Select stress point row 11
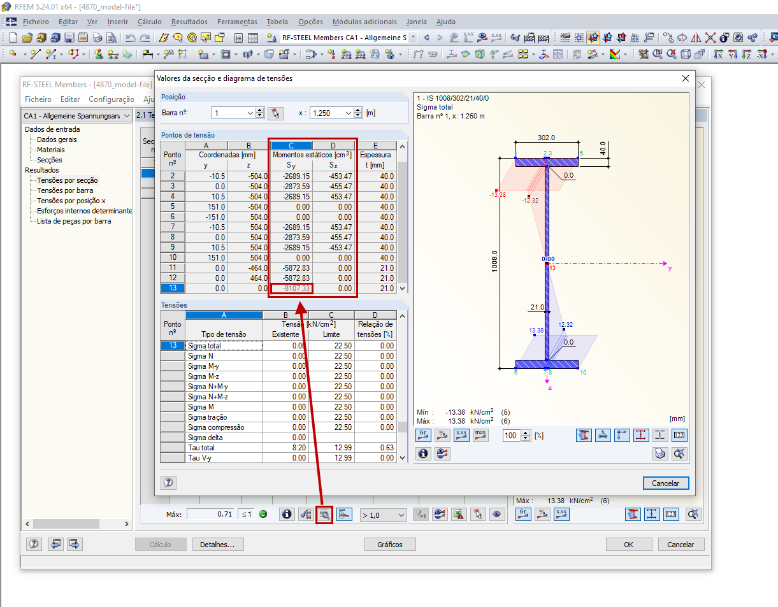This screenshot has height=607, width=778. click(173, 268)
